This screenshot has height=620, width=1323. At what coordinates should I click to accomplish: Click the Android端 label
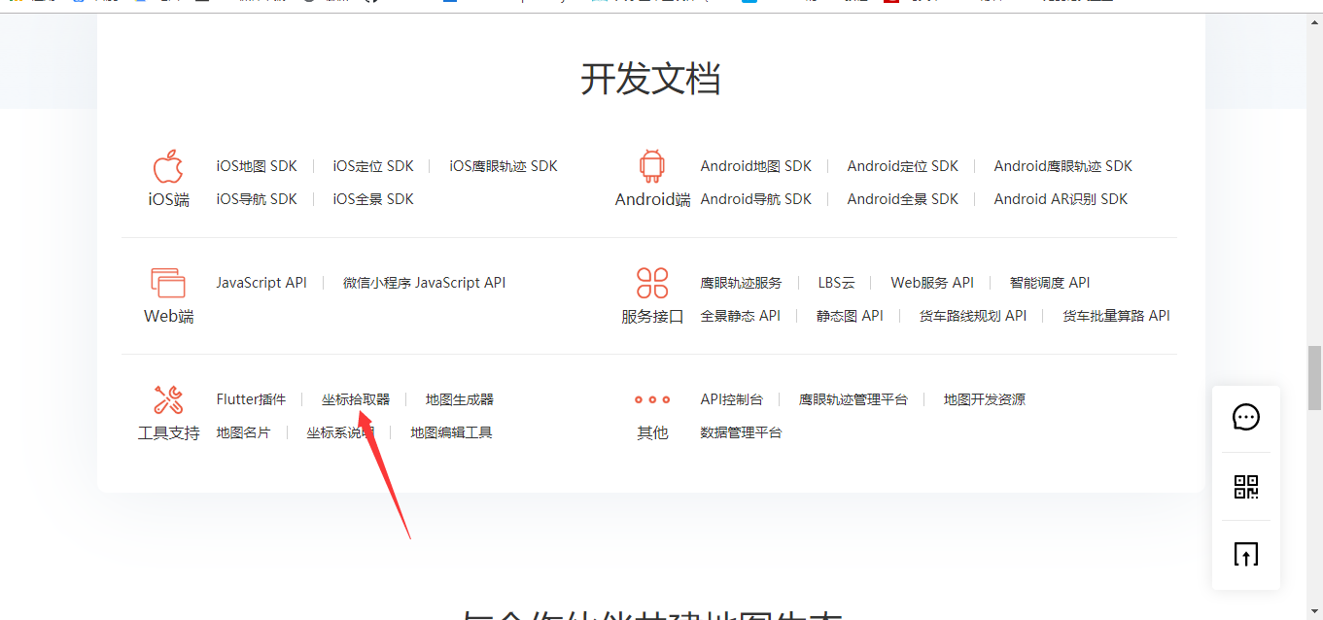[652, 200]
